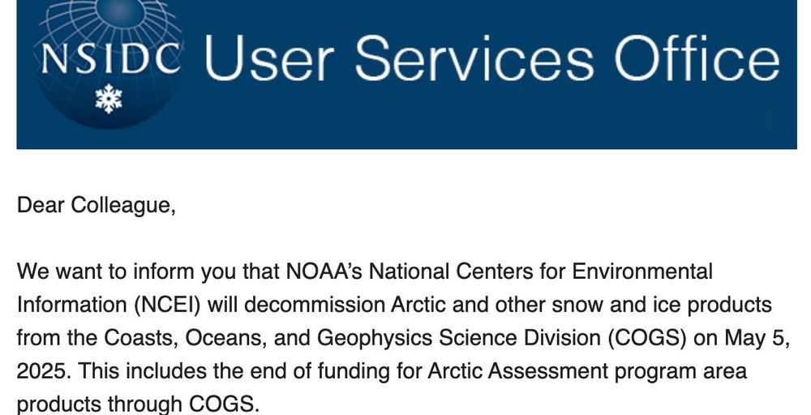Image resolution: width=811 pixels, height=415 pixels.
Task: Click the word "Office" in the banner
Action: click(x=697, y=58)
